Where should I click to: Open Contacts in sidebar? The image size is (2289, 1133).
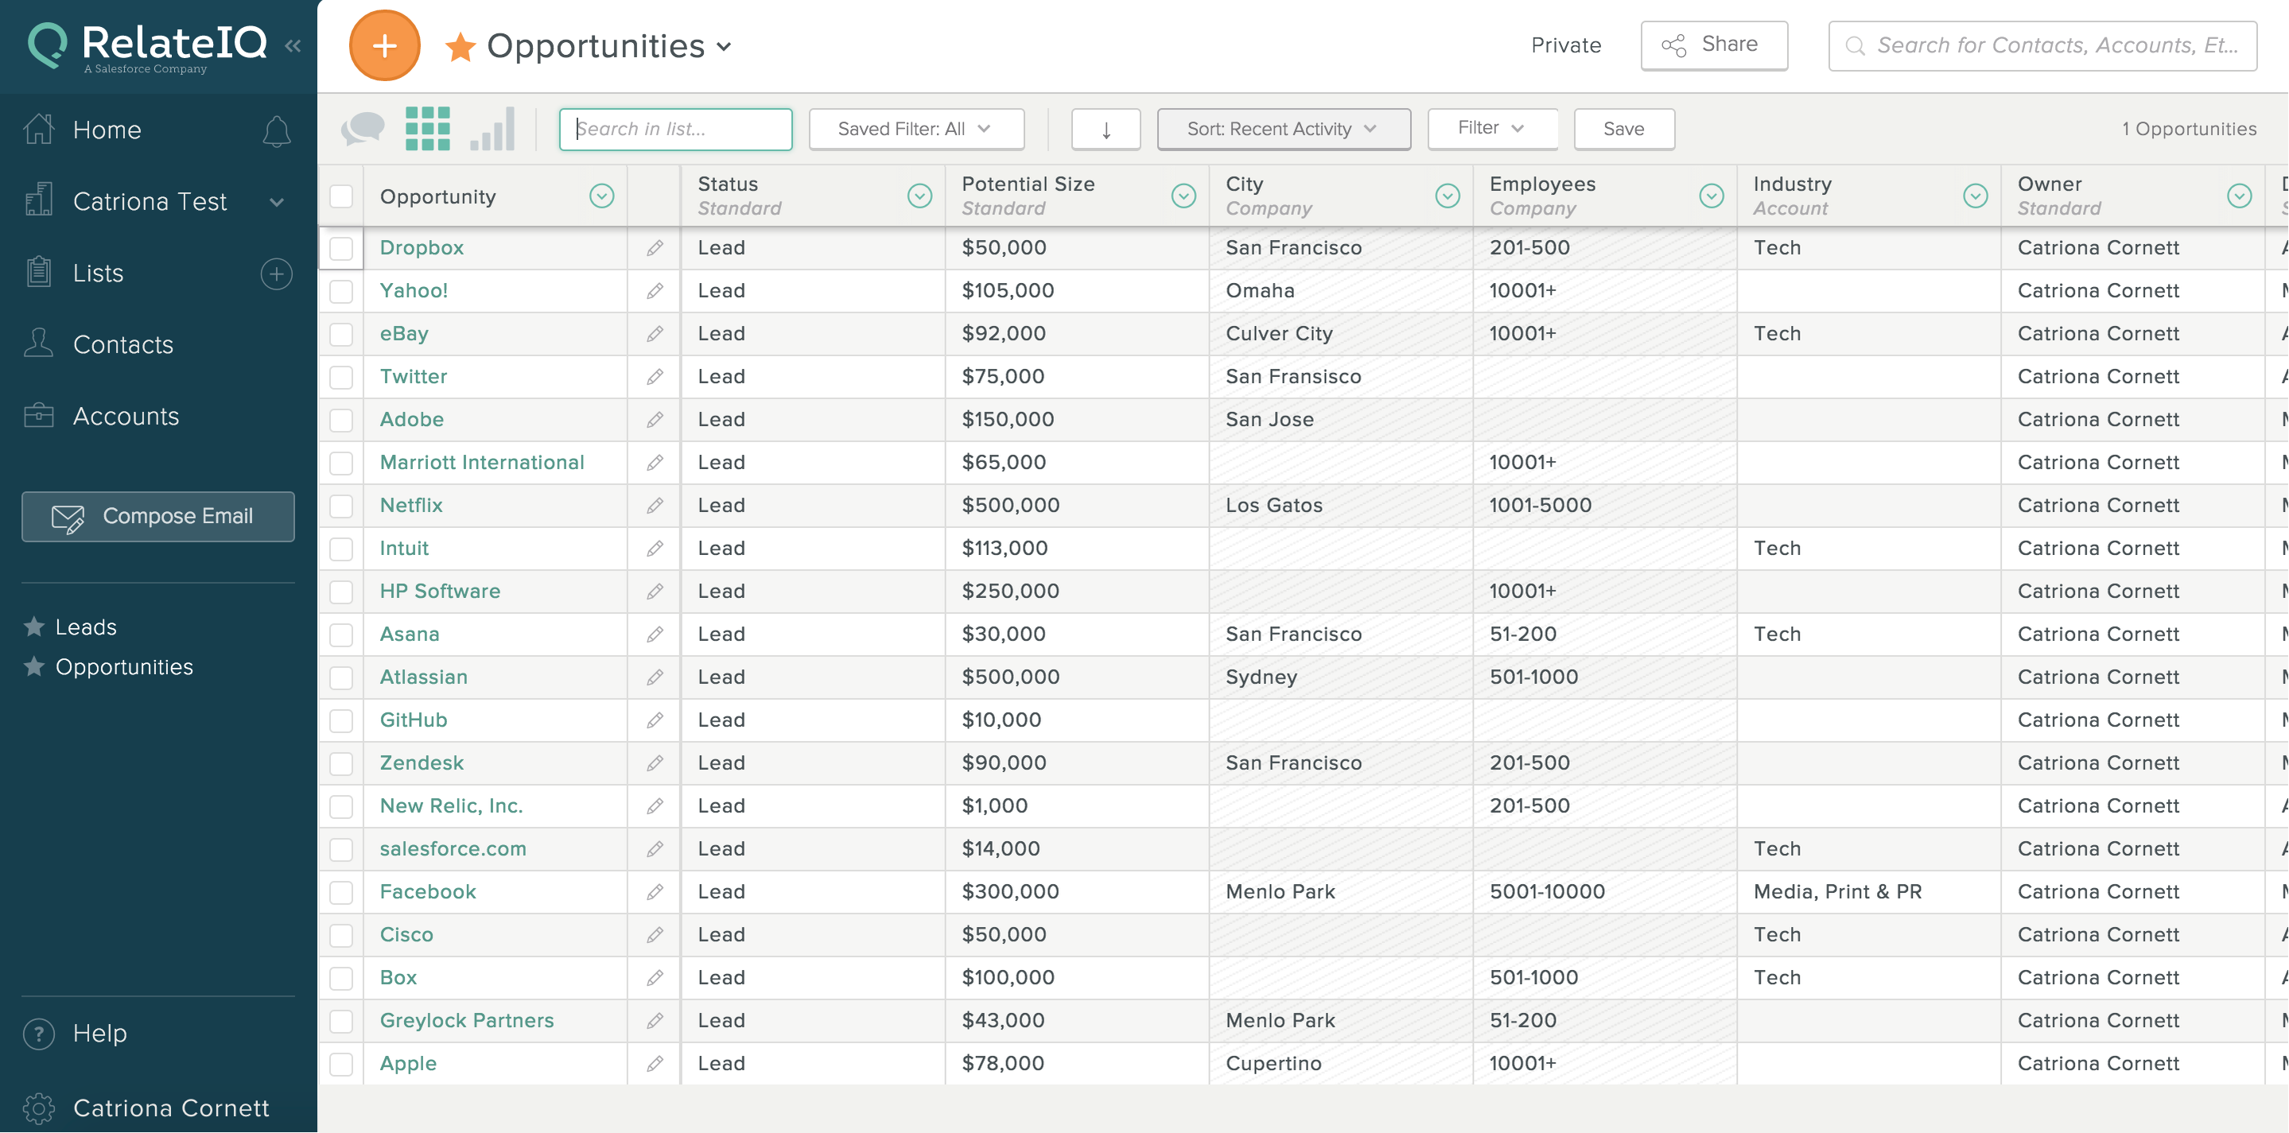point(122,345)
